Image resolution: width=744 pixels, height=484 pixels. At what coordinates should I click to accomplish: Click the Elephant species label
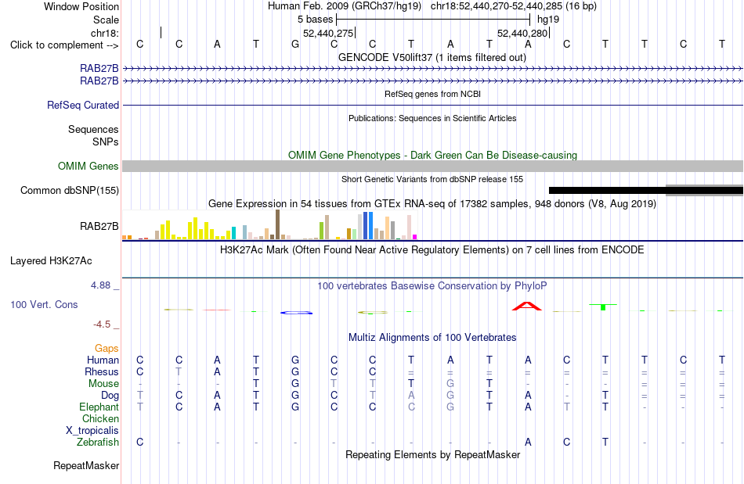click(x=99, y=407)
